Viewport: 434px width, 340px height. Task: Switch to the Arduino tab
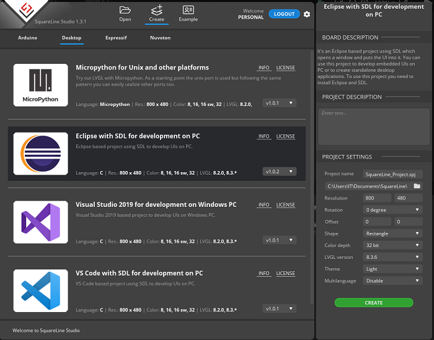pyautogui.click(x=27, y=38)
